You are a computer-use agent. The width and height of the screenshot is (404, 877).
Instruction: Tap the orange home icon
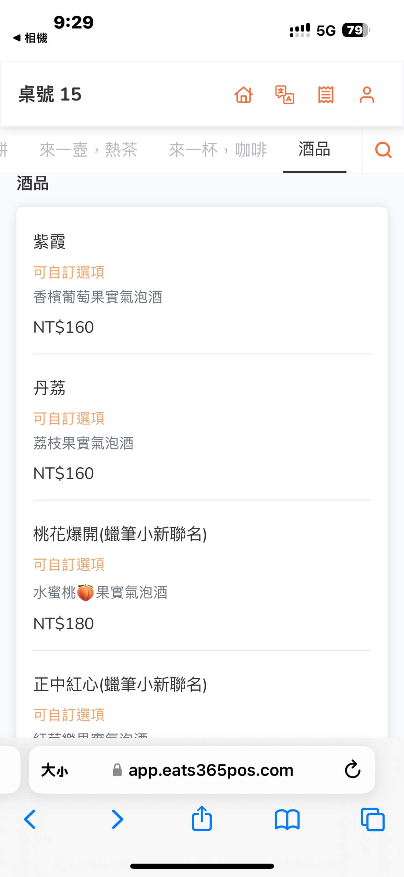(x=244, y=95)
